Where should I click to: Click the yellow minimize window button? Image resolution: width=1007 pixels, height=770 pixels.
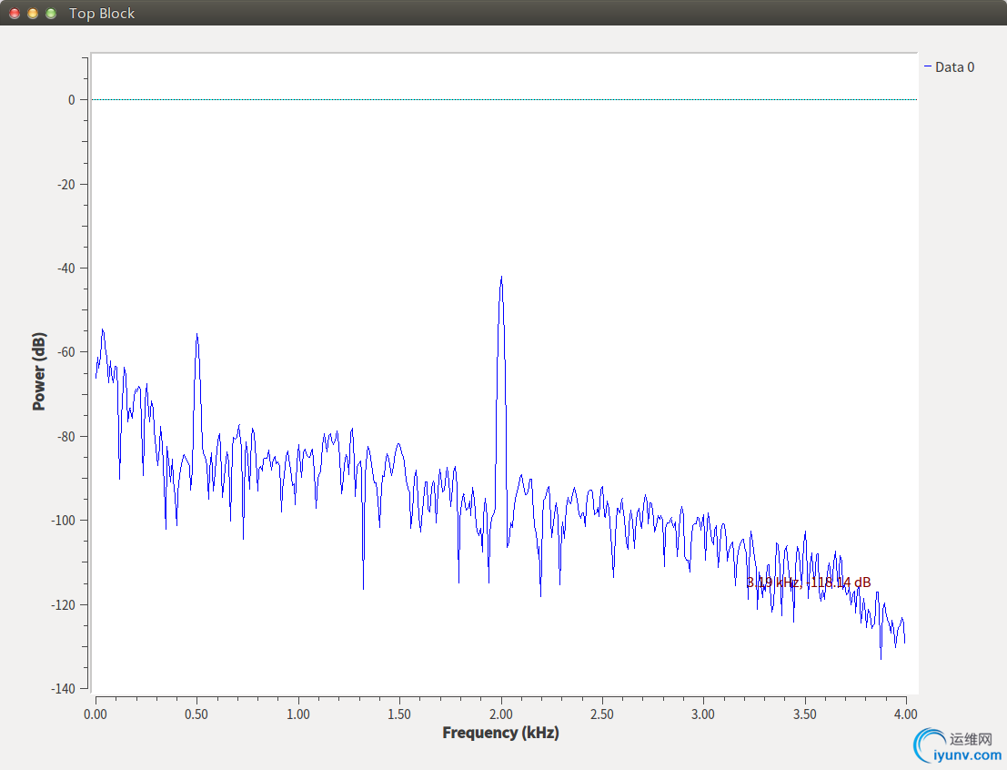click(32, 14)
